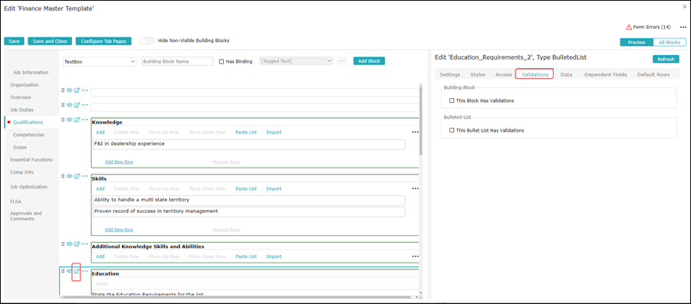Open Configure Tab Pages
Image resolution: width=691 pixels, height=304 pixels.
coord(104,41)
